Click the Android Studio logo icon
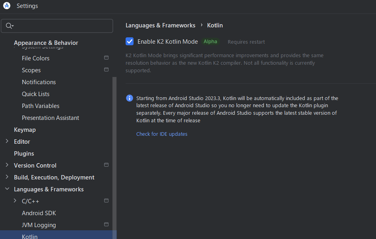The height and width of the screenshot is (239, 376). [x=7, y=6]
